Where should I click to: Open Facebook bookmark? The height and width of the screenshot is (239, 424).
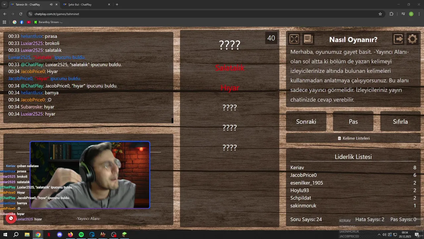pyautogui.click(x=22, y=22)
